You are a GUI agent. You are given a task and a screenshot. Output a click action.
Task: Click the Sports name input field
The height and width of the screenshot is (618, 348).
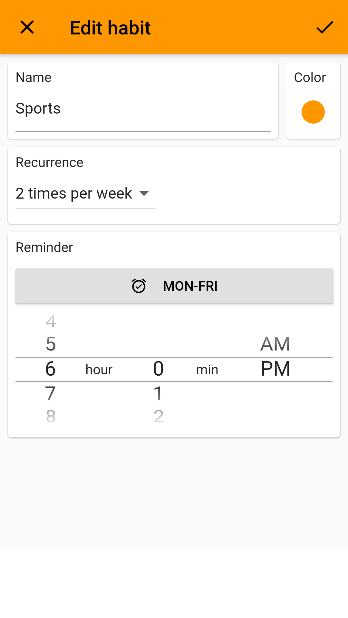(x=143, y=109)
